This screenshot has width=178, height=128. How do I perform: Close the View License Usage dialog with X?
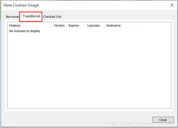[x=172, y=5]
